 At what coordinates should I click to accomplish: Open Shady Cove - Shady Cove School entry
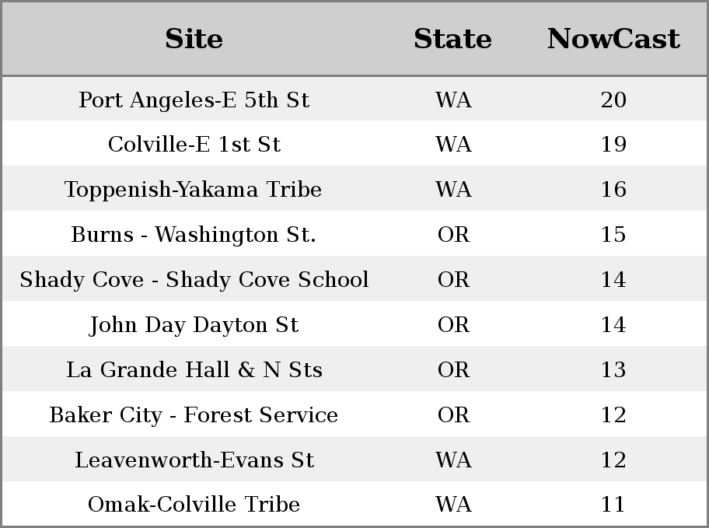coord(194,280)
